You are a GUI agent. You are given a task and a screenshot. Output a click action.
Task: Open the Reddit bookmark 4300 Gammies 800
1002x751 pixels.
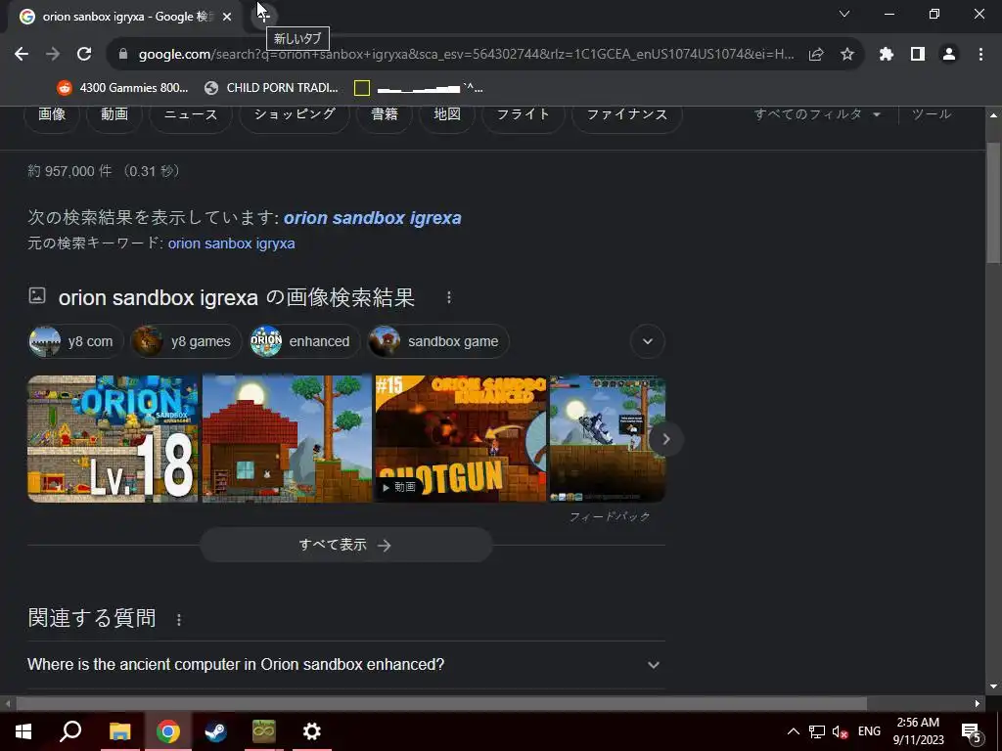click(122, 87)
